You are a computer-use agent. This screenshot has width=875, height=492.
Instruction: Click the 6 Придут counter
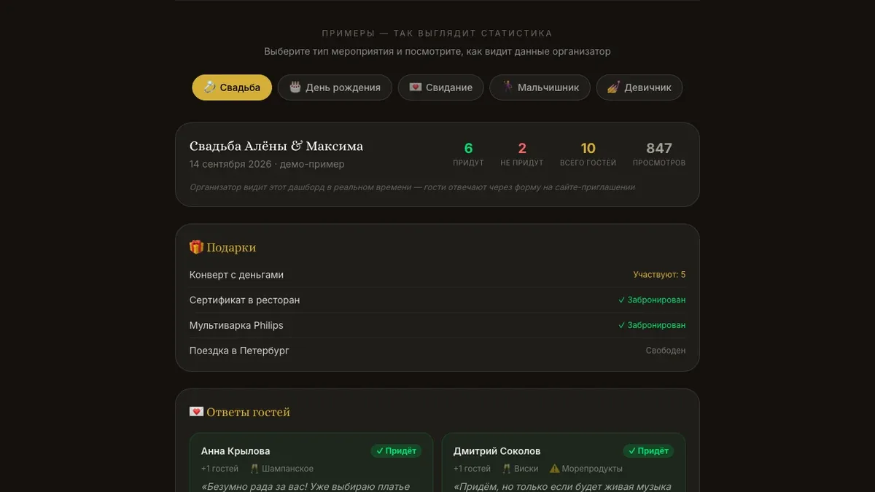(x=468, y=155)
